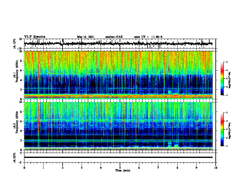The height and width of the screenshot is (188, 243).
Task: Click the time axis tick label "8"
Action: 177,168
